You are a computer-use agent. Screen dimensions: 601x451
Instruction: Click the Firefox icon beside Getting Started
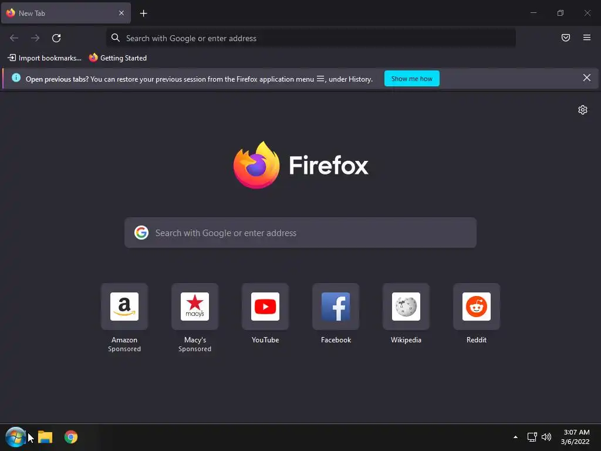pos(93,58)
